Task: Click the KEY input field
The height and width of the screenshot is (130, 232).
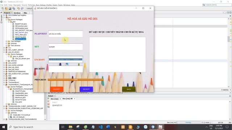Action: tap(66, 47)
